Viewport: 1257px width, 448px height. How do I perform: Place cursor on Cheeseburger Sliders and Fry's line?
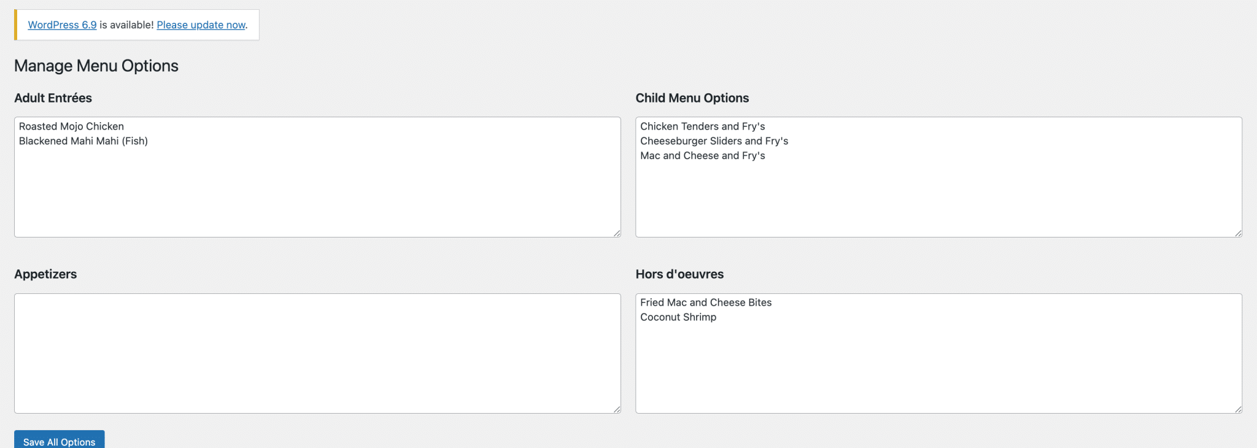714,141
